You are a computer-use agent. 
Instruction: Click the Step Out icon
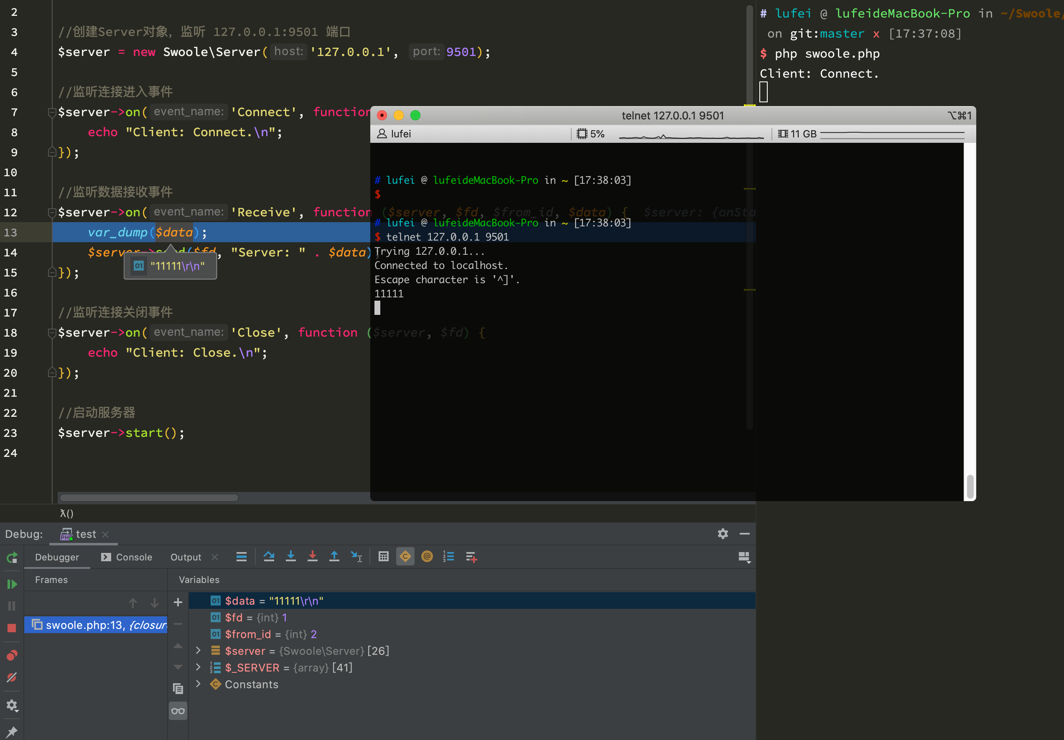point(334,557)
